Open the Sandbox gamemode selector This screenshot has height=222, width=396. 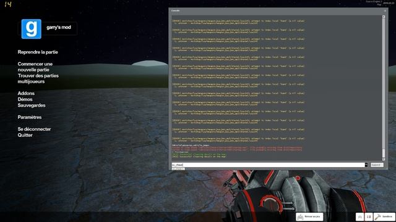[384, 216]
